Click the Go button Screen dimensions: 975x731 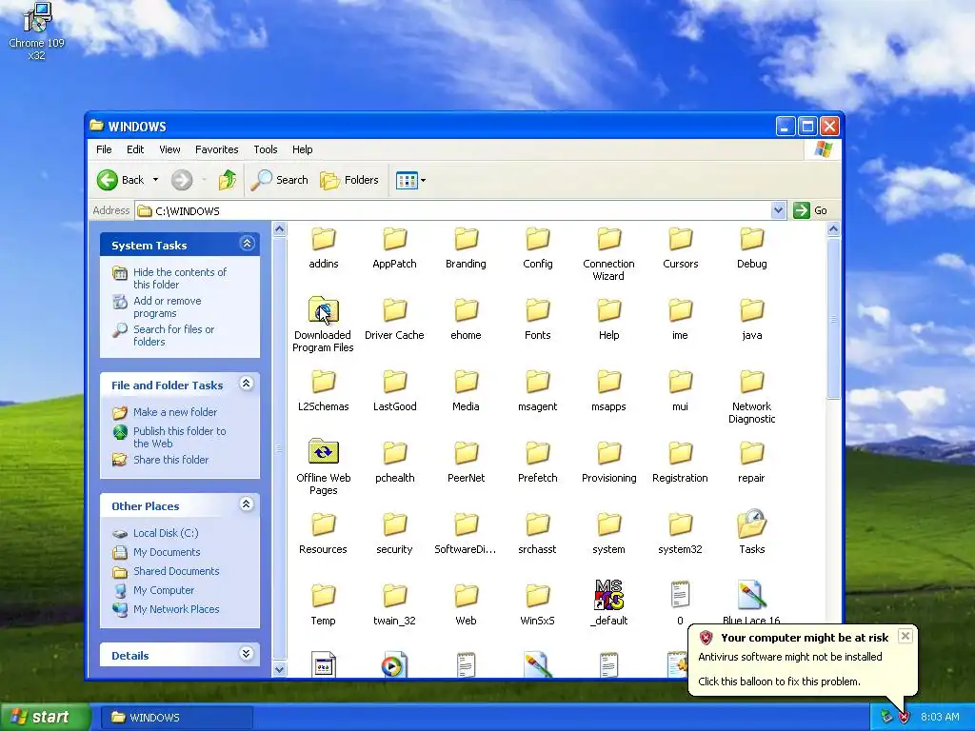click(811, 210)
